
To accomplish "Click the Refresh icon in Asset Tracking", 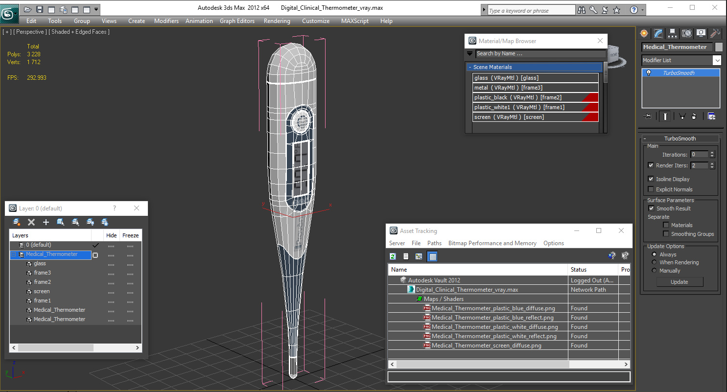I will (x=393, y=256).
